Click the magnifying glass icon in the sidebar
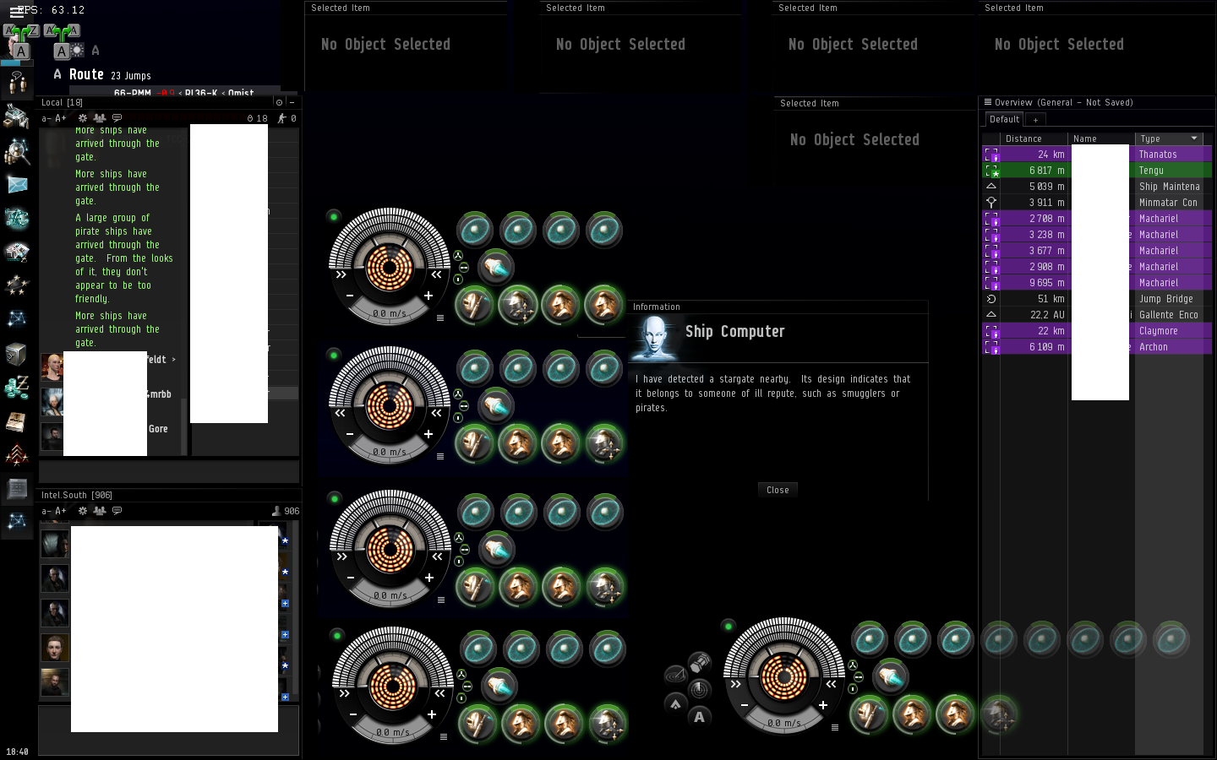The width and height of the screenshot is (1217, 760). [17, 151]
